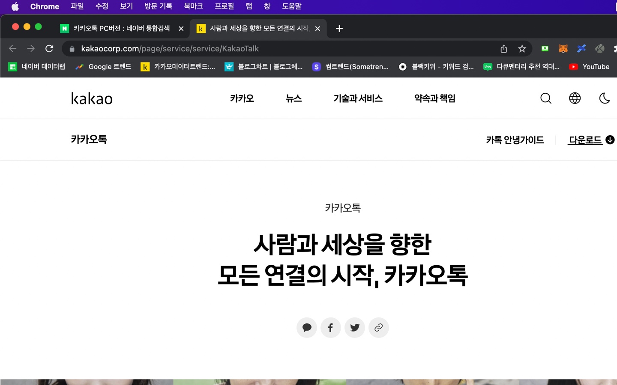The height and width of the screenshot is (385, 617).
Task: Open the YouTube bookmark
Action: pyautogui.click(x=589, y=67)
